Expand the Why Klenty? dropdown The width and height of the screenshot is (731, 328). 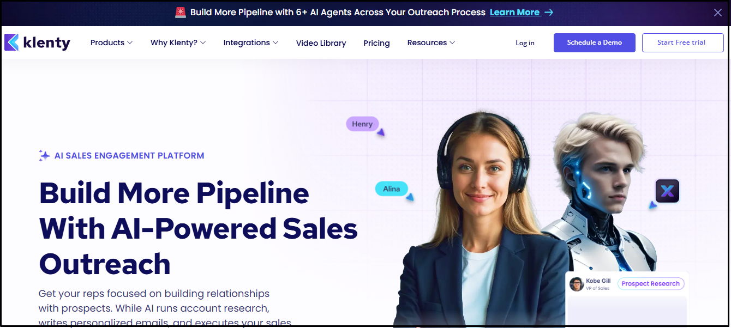click(x=178, y=42)
